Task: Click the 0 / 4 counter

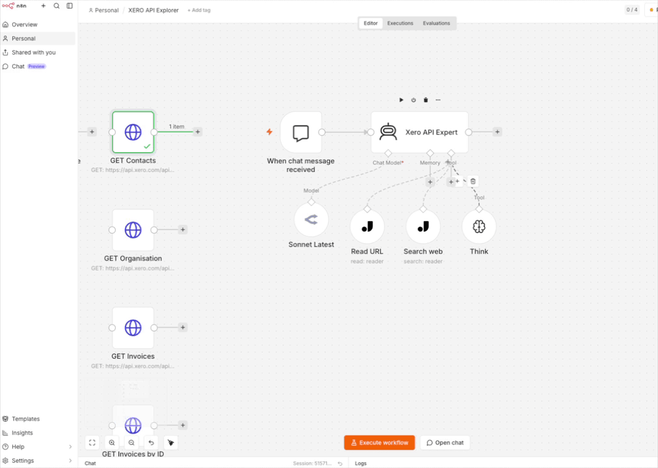Action: (631, 10)
